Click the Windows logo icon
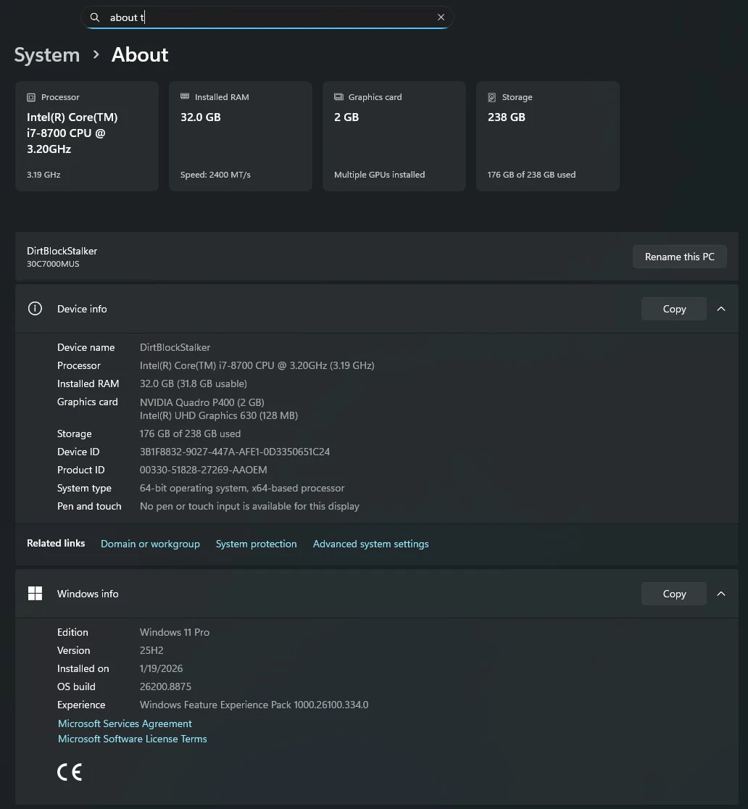The height and width of the screenshot is (809, 748). (x=35, y=593)
